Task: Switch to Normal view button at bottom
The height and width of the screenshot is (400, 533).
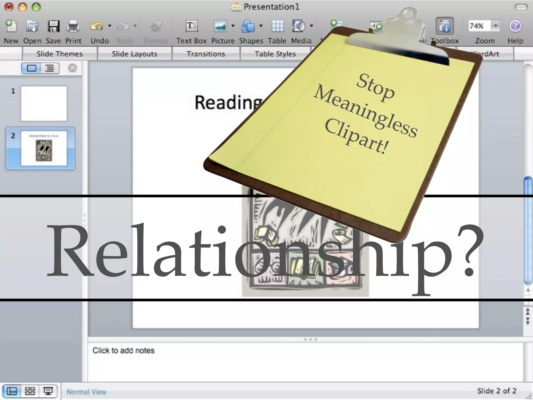Action: pyautogui.click(x=11, y=391)
